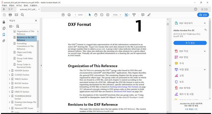Activate the Hand pan tool
Screen dimensions: 212x114
point(96,15)
